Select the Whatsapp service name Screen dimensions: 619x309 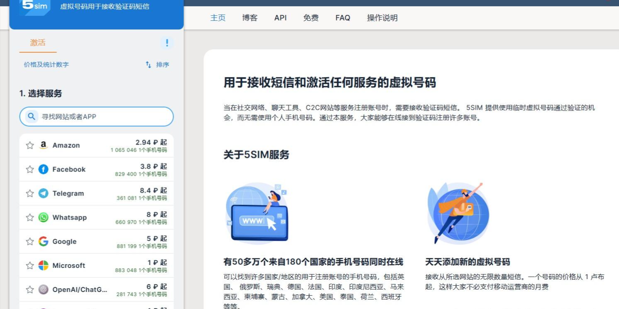69,218
